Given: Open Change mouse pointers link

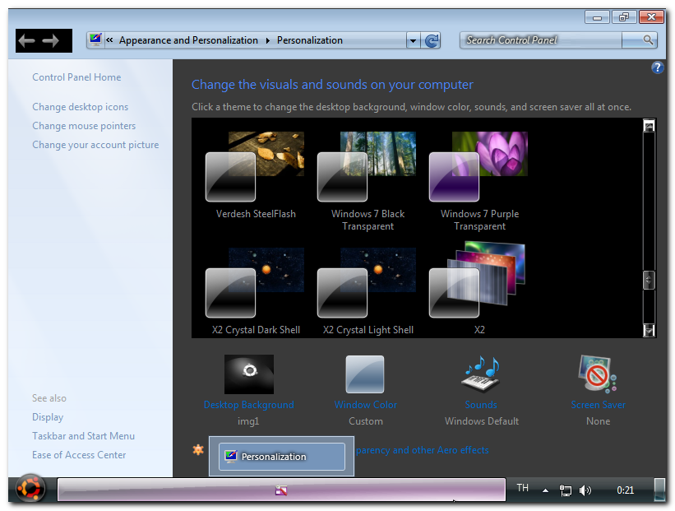Looking at the screenshot, I should point(84,126).
